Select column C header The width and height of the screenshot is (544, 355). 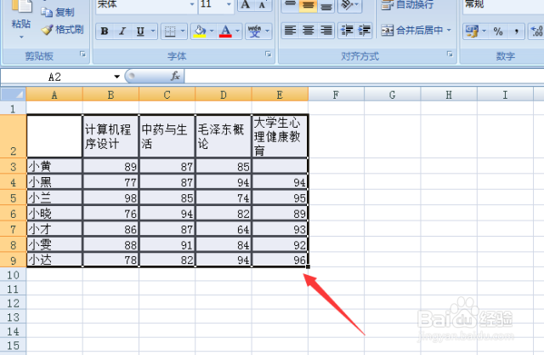[167, 94]
